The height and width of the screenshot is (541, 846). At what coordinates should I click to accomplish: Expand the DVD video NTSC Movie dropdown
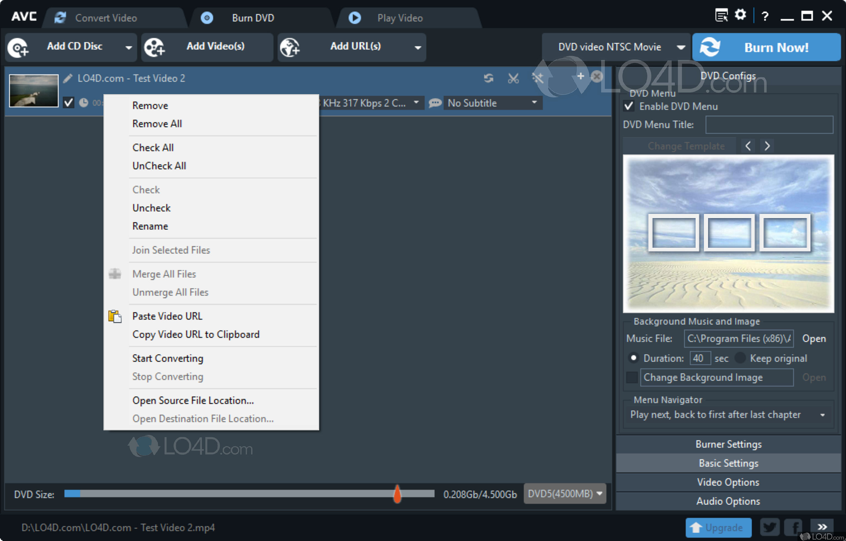tap(681, 46)
